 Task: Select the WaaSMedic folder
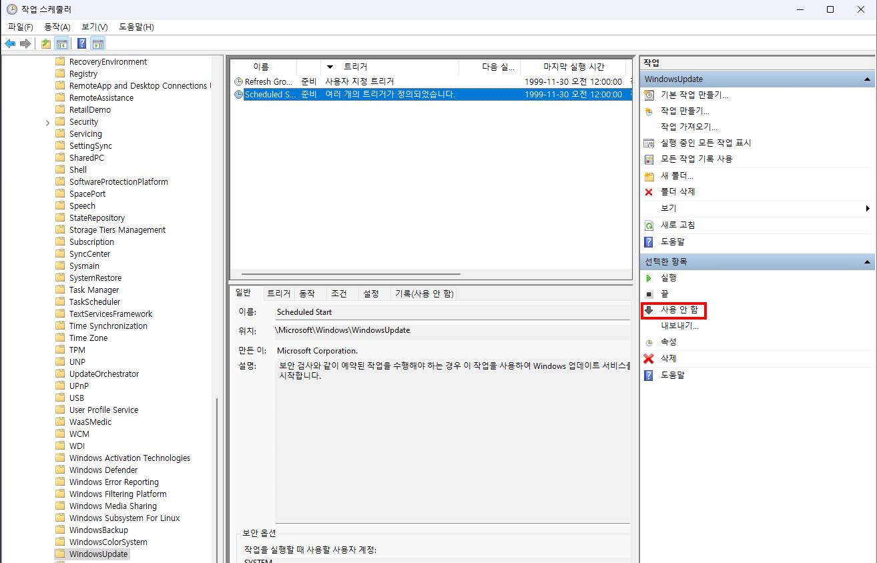point(90,422)
